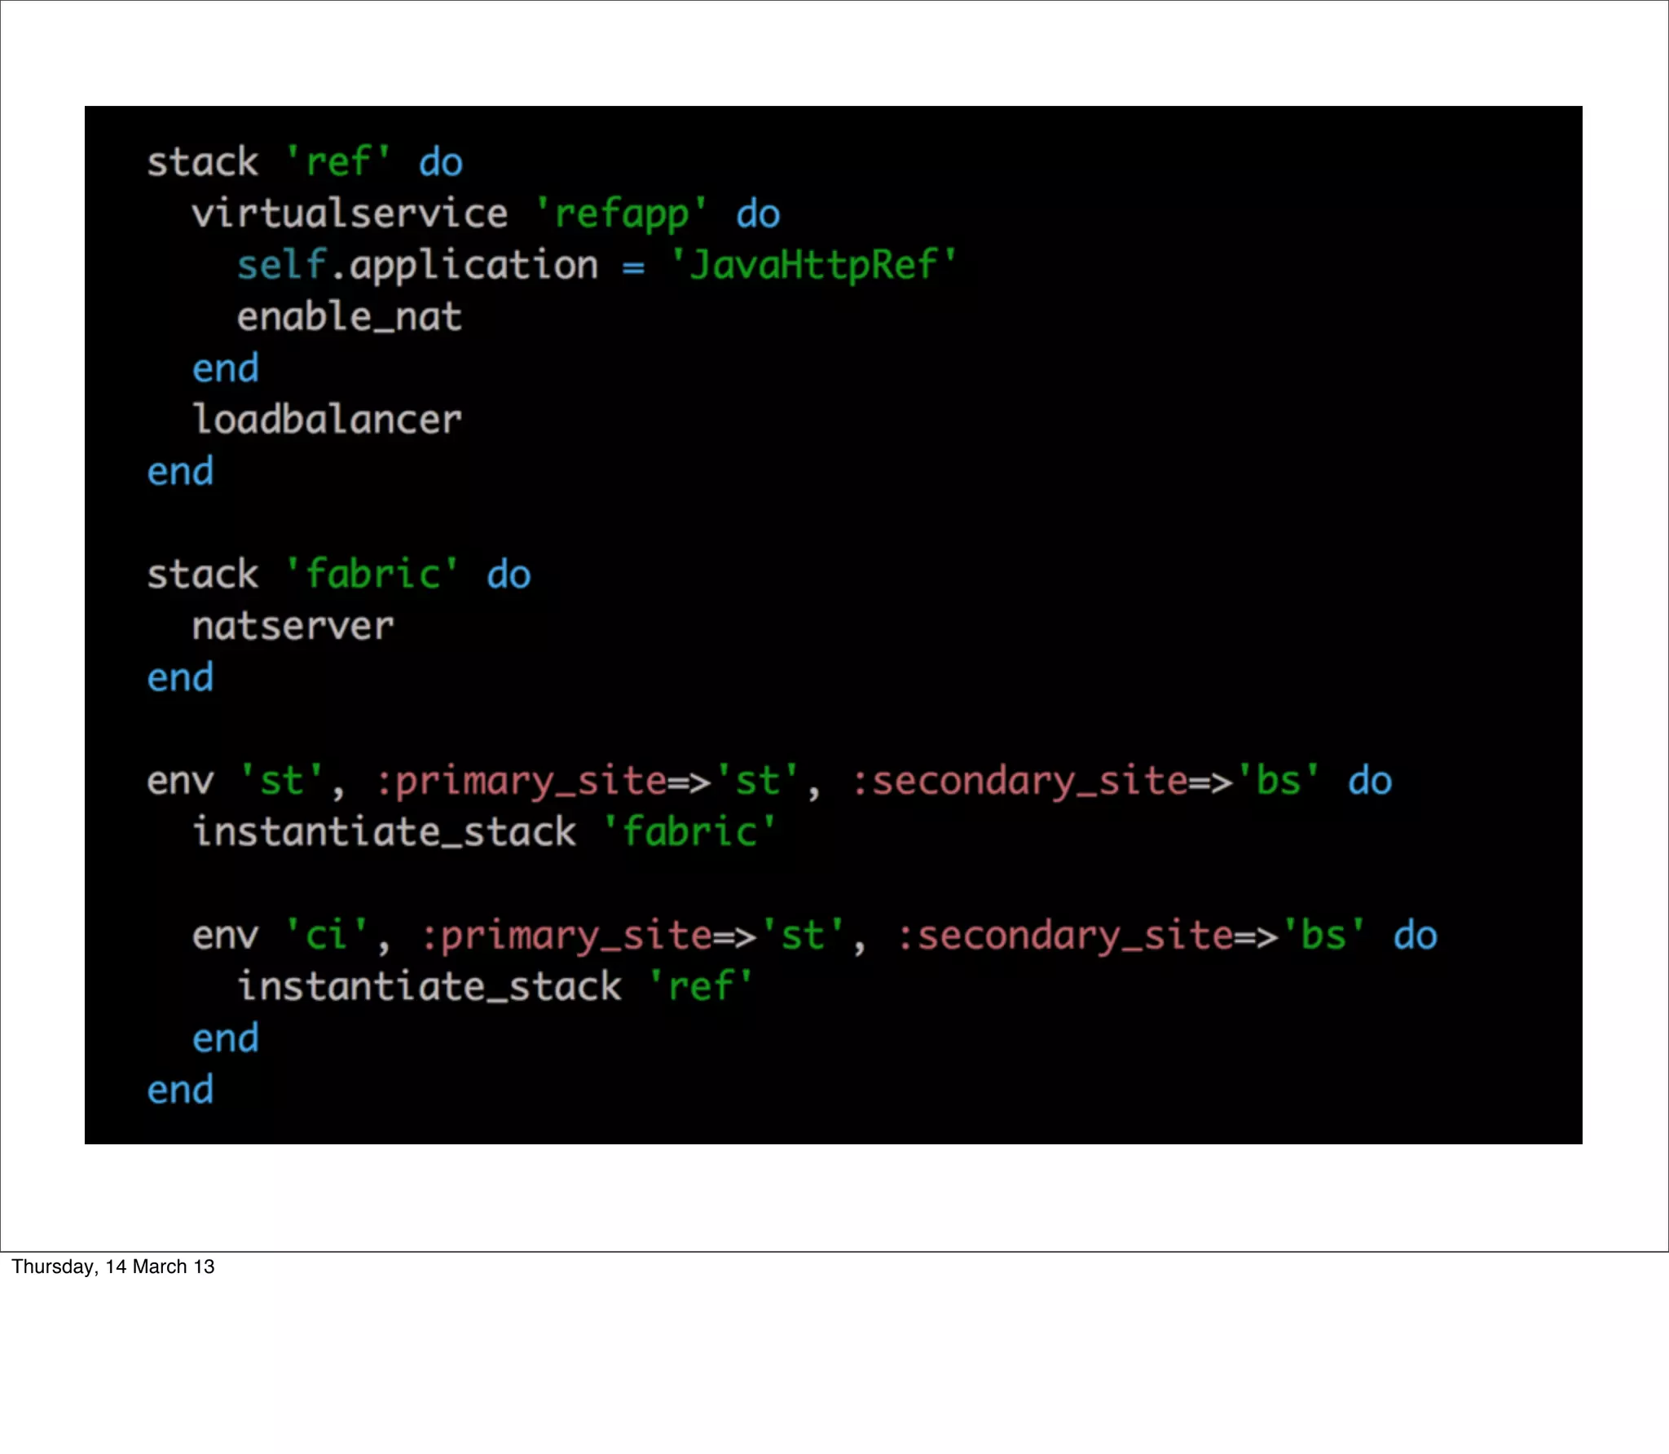Click the self keyword

[x=281, y=266]
